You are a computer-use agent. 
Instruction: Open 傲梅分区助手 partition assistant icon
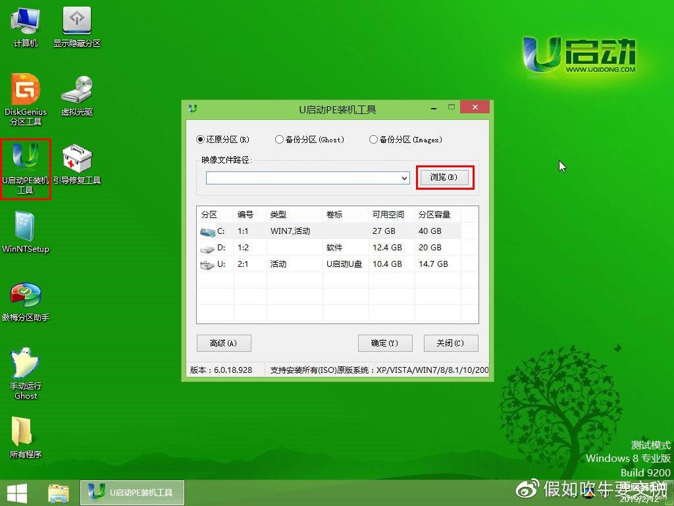coord(26,301)
